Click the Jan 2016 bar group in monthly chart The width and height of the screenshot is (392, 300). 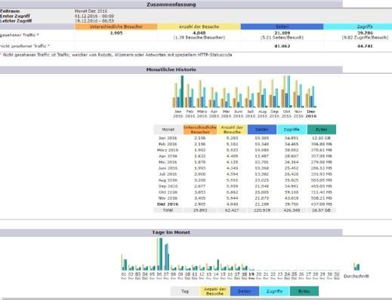pyautogui.click(x=178, y=92)
